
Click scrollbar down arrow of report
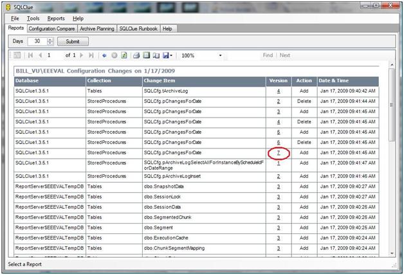(392, 254)
